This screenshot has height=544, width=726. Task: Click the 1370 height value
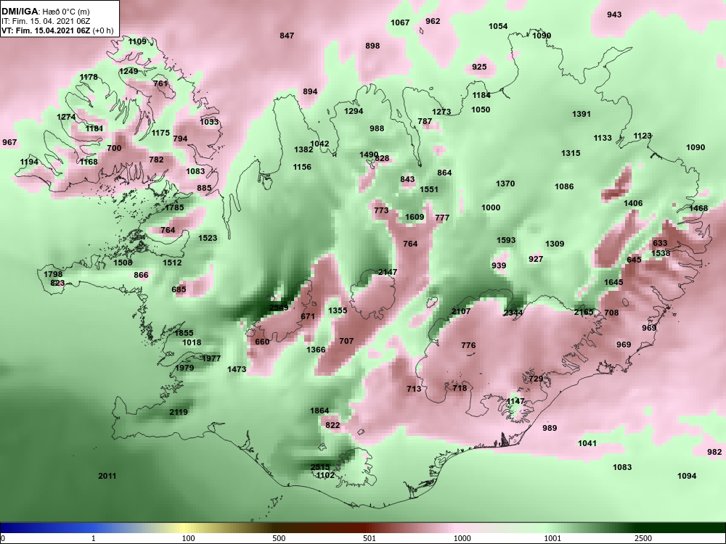pos(505,184)
